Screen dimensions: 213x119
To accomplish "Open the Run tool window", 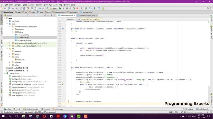I will pos(8,109).
